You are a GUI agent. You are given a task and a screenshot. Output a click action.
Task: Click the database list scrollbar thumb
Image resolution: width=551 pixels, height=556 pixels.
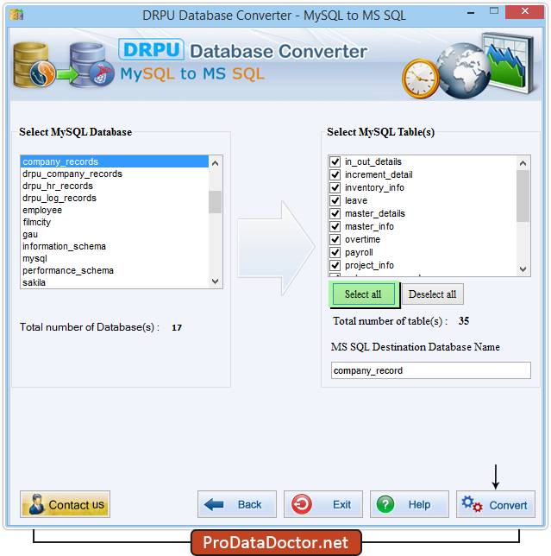215,202
